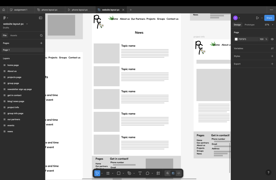This screenshot has height=180, width=276.
Task: Select the Pen tool
Action: [x=129, y=173]
